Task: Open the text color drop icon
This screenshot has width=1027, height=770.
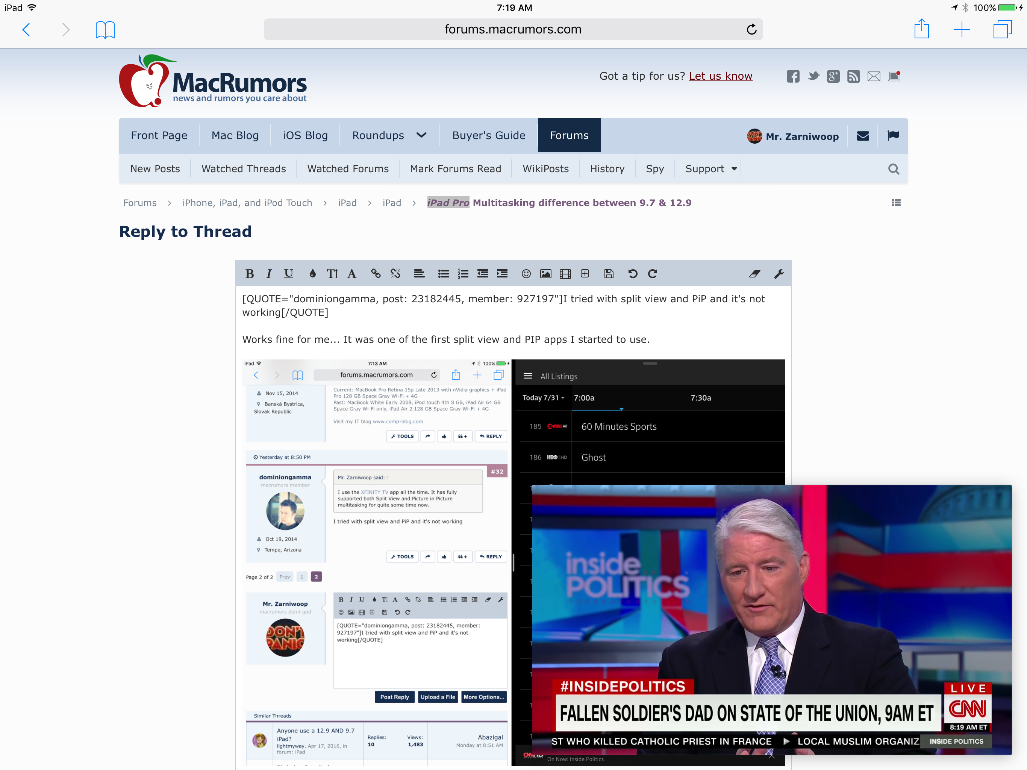Action: (312, 274)
